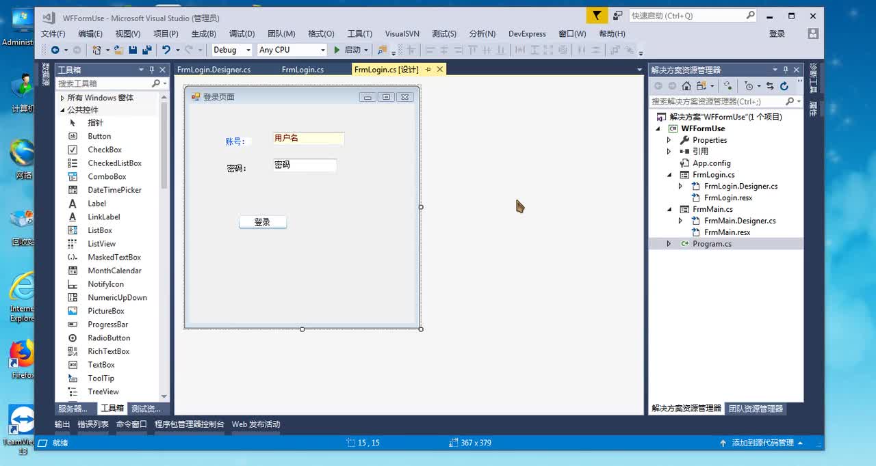Switch to the FrmLogin.cs code tab
The height and width of the screenshot is (466, 876).
pyautogui.click(x=302, y=70)
